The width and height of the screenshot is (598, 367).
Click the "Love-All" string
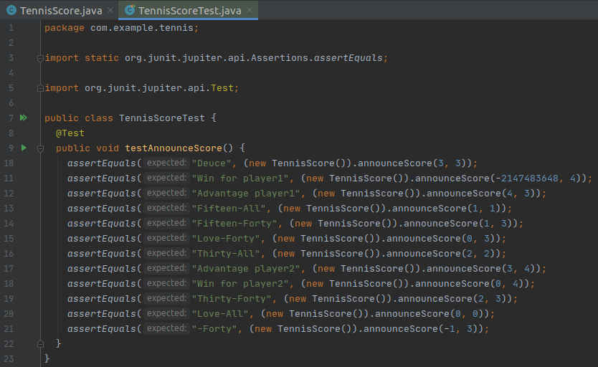[220, 314]
